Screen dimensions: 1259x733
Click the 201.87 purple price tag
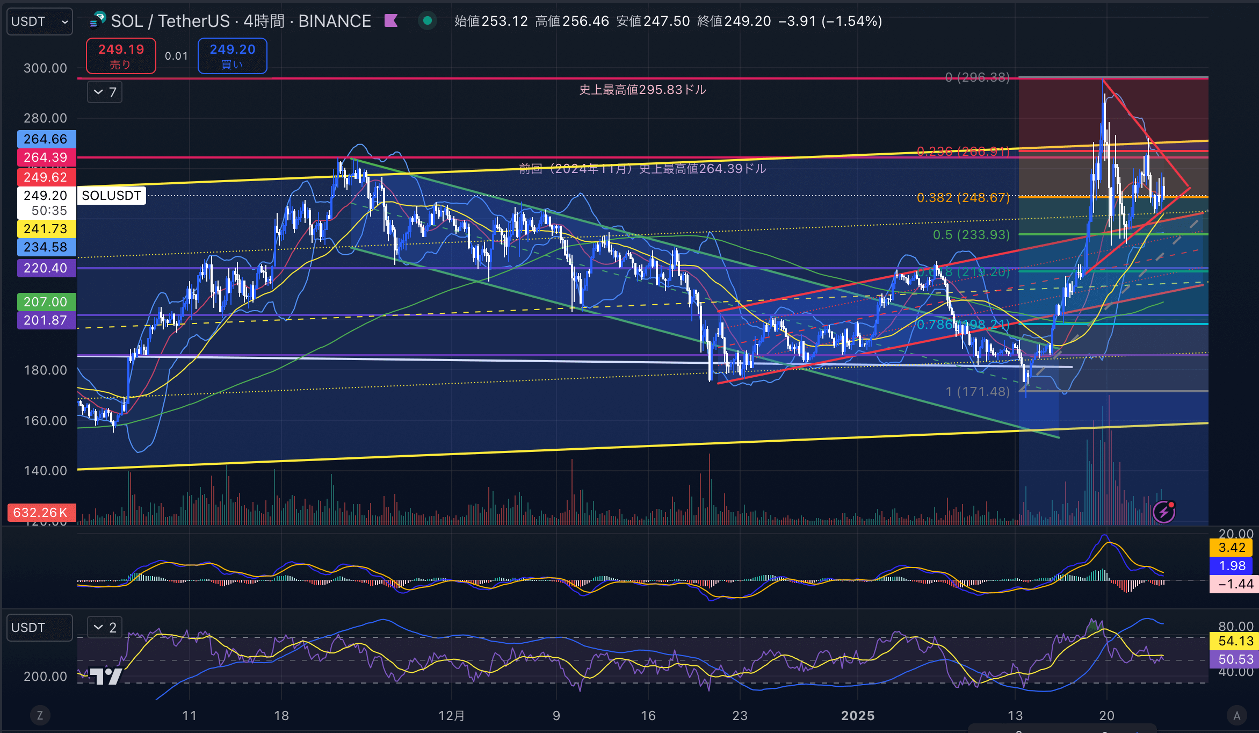point(46,320)
